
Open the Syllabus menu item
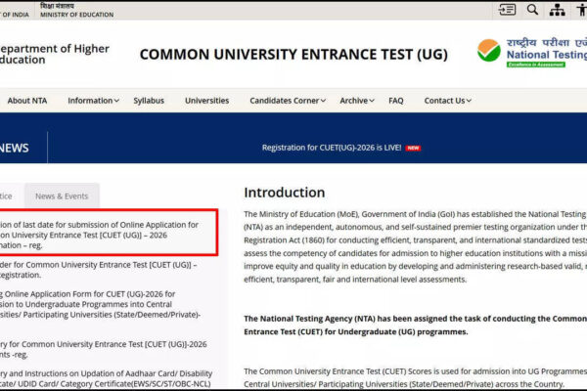[149, 101]
